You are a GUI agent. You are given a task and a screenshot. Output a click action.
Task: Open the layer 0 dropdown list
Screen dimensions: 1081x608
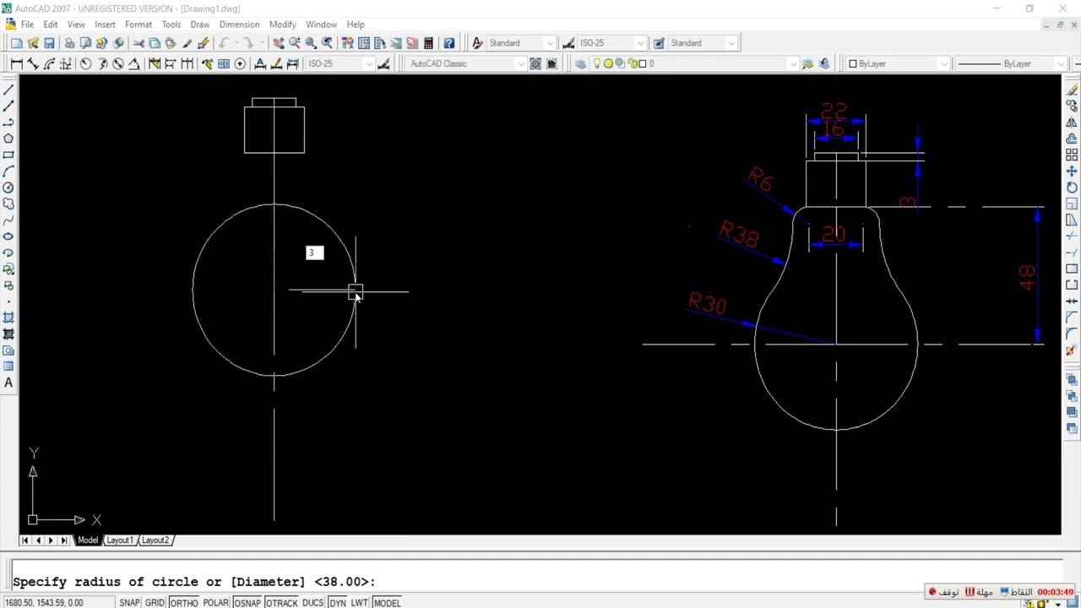[793, 64]
